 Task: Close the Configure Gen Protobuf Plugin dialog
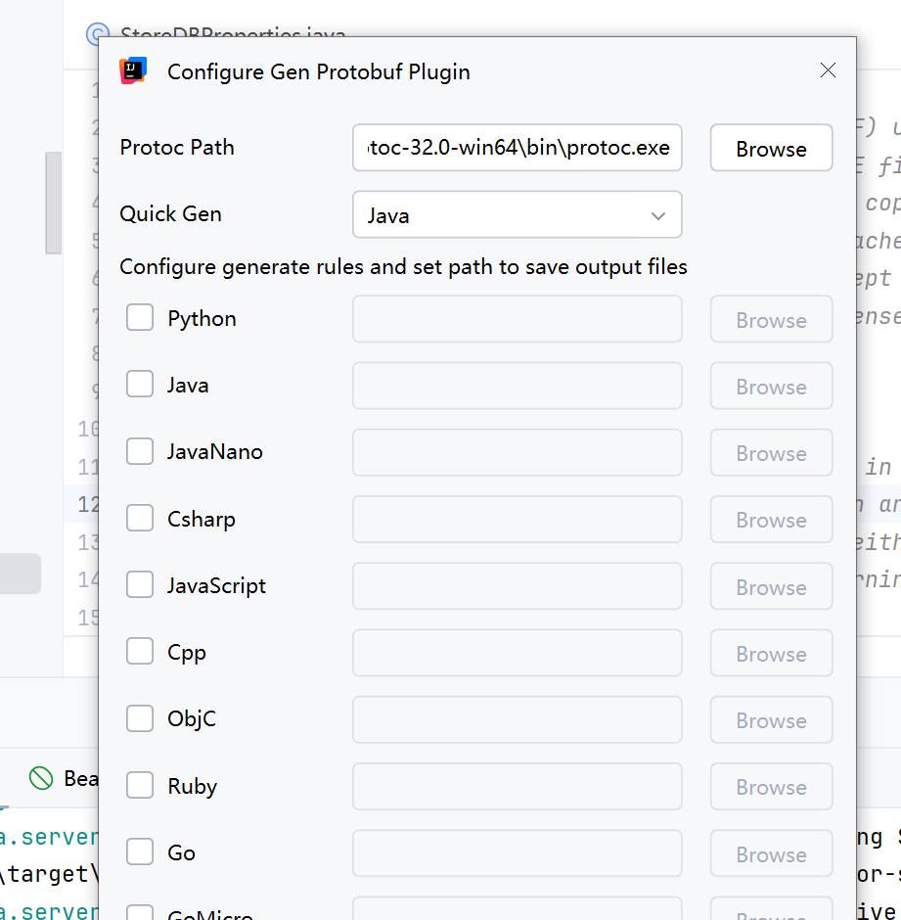click(828, 70)
